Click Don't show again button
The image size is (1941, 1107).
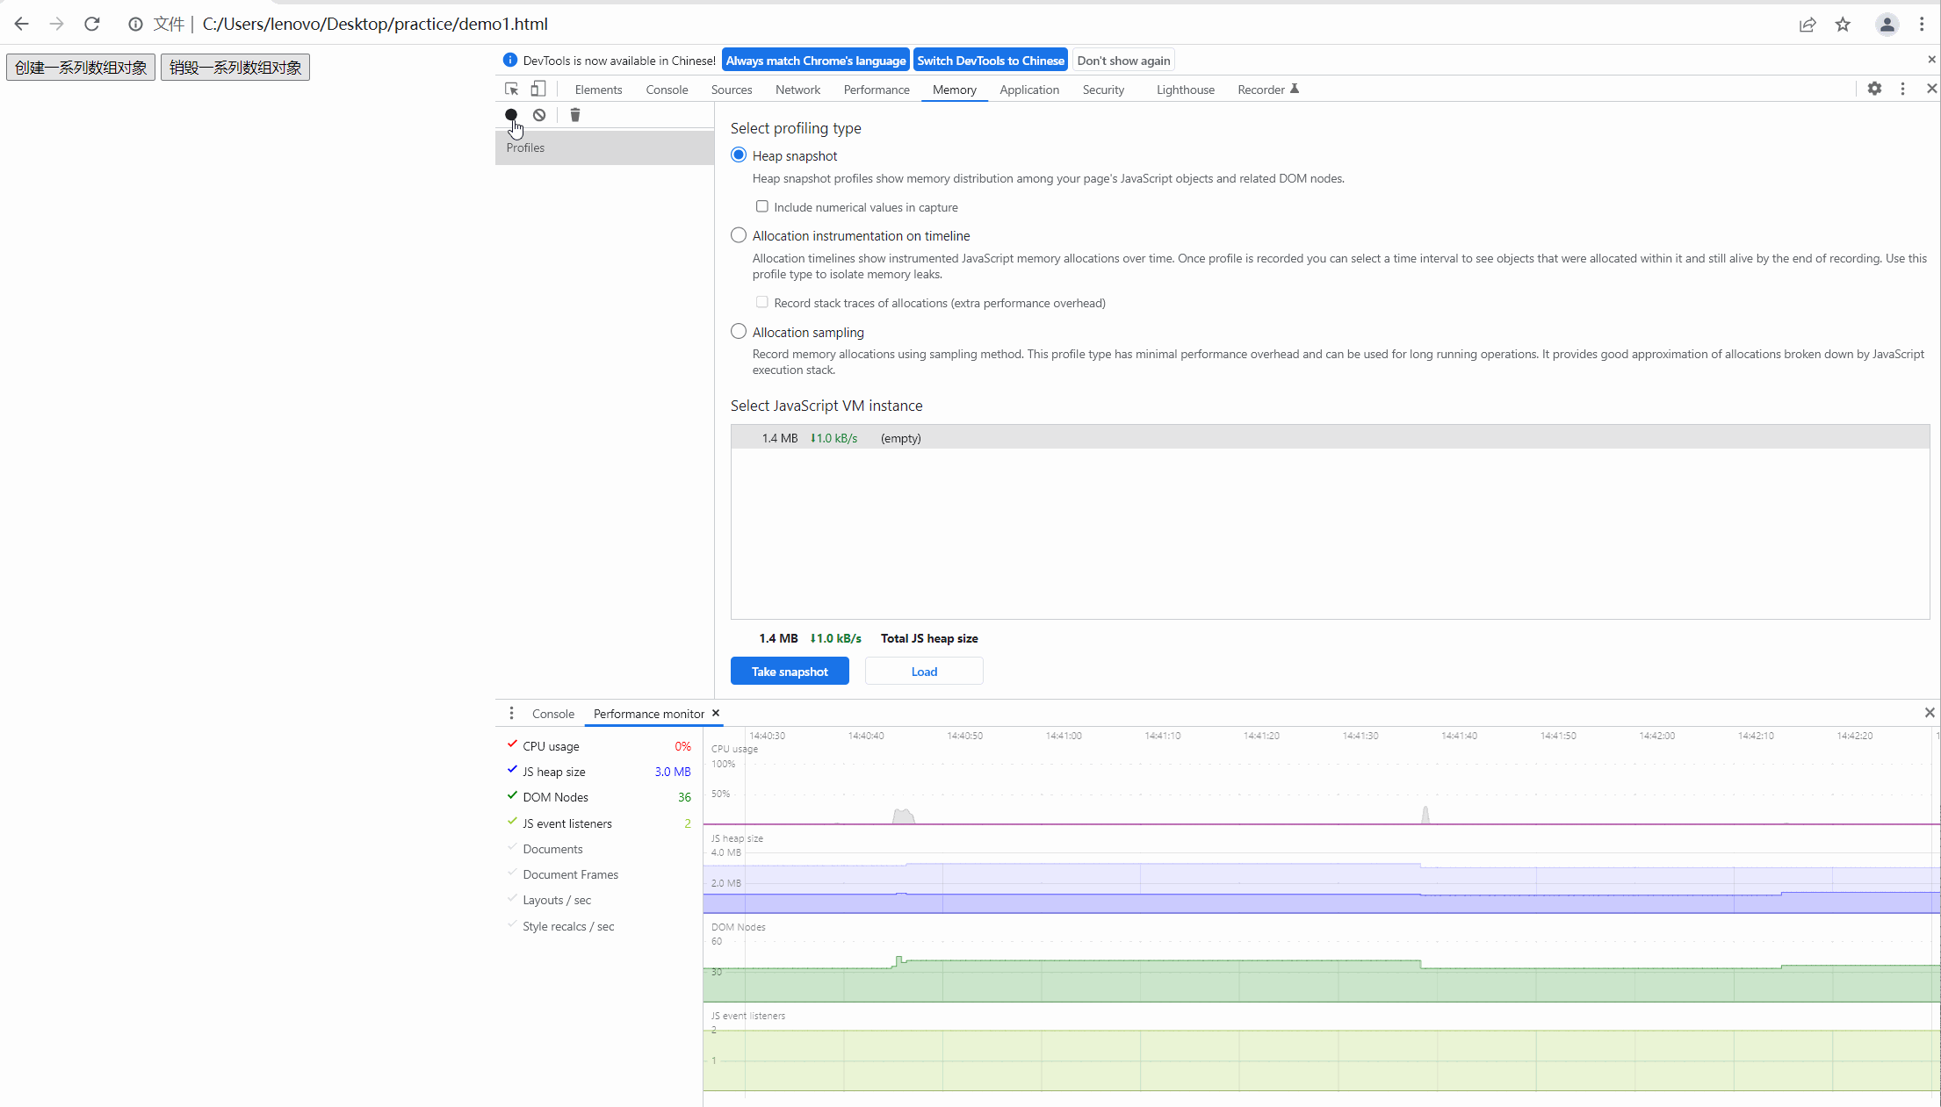(1123, 61)
